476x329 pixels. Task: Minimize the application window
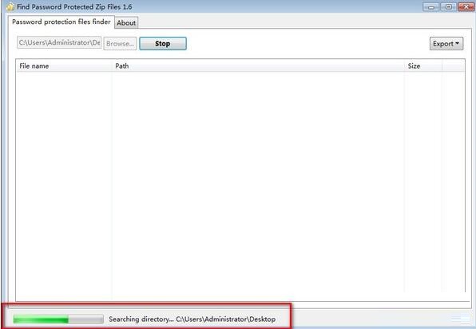click(x=430, y=7)
